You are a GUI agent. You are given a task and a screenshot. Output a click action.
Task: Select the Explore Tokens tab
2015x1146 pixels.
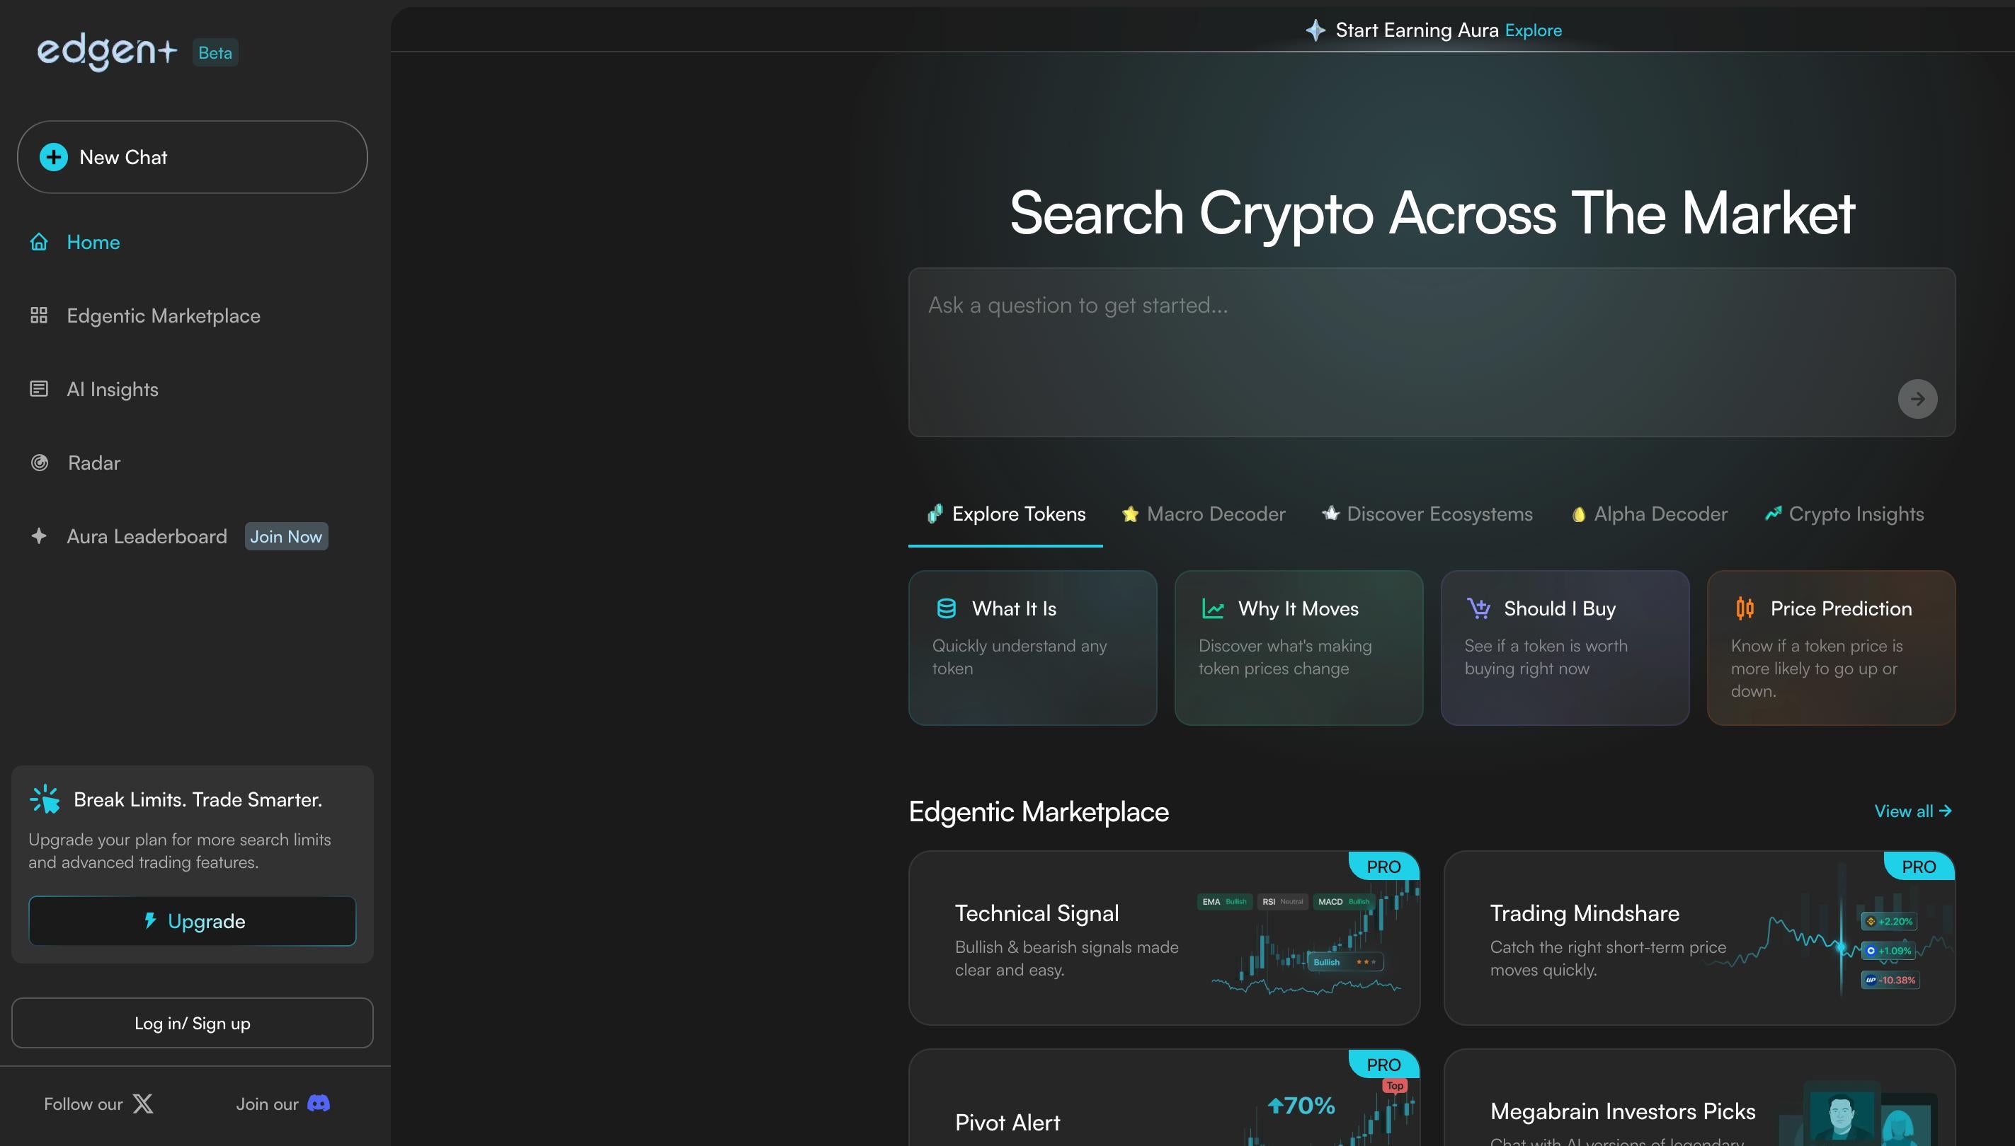pos(1005,514)
